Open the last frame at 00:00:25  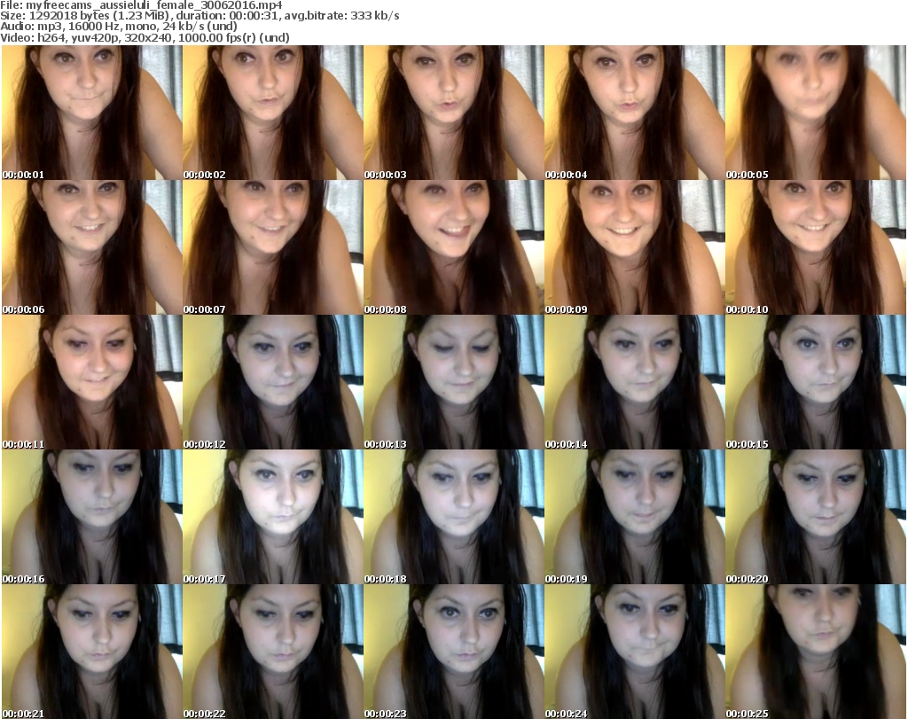click(815, 652)
